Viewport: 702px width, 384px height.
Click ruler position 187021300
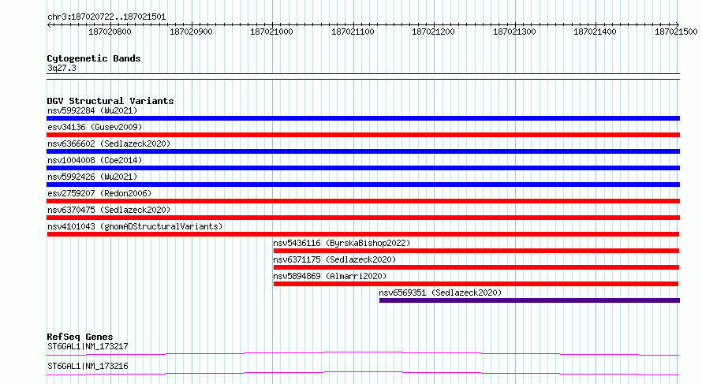click(x=514, y=32)
